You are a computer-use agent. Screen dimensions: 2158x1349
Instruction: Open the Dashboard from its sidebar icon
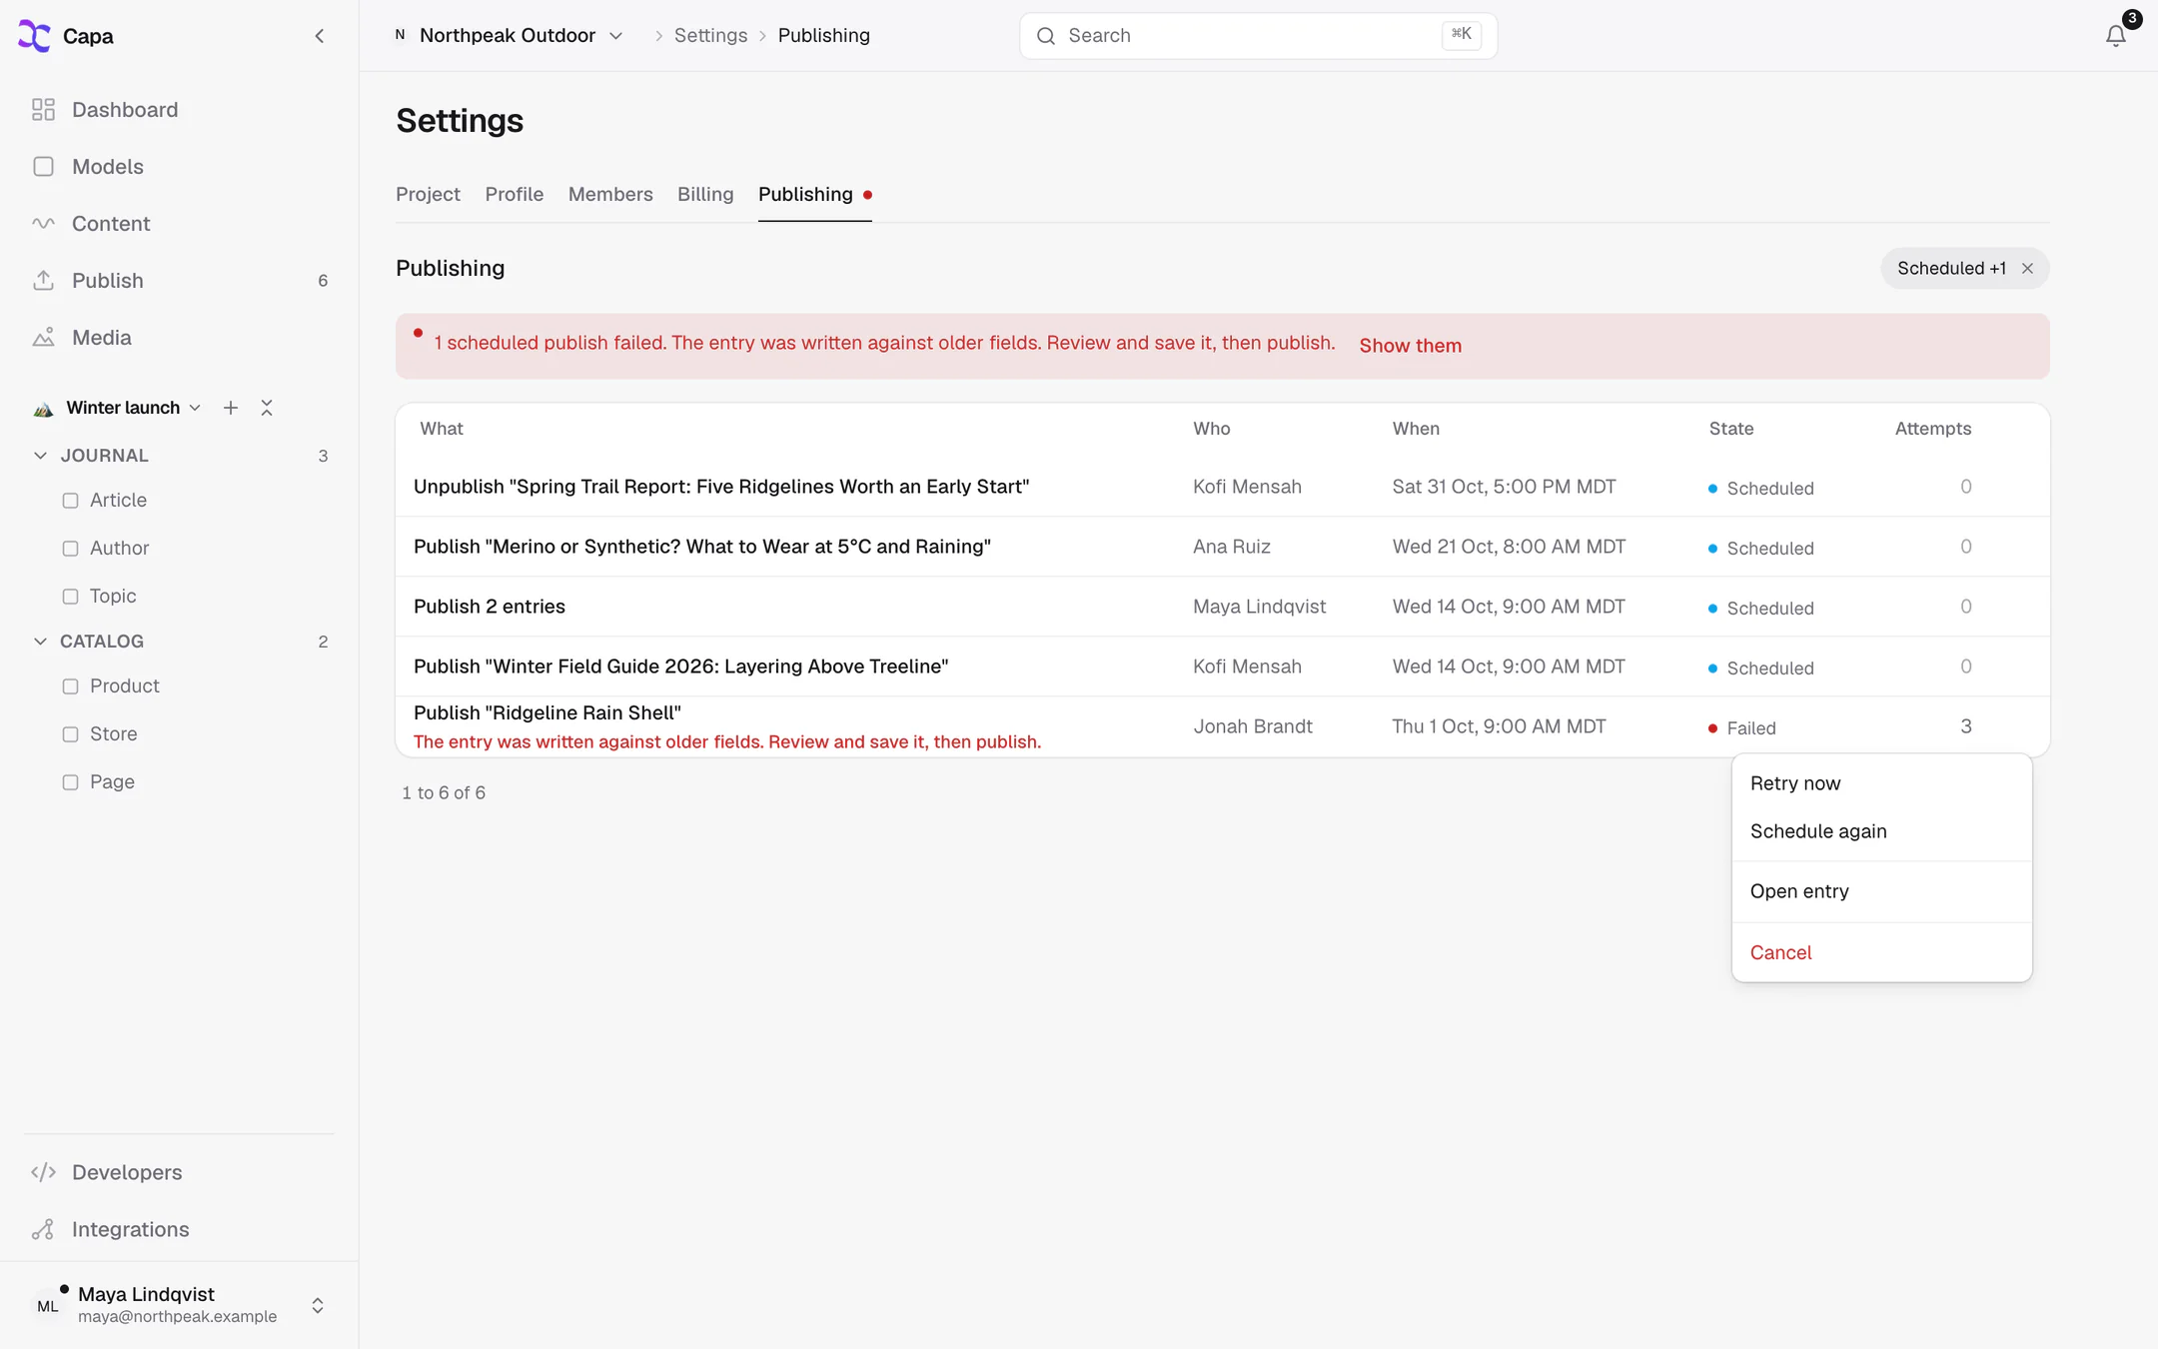point(43,110)
